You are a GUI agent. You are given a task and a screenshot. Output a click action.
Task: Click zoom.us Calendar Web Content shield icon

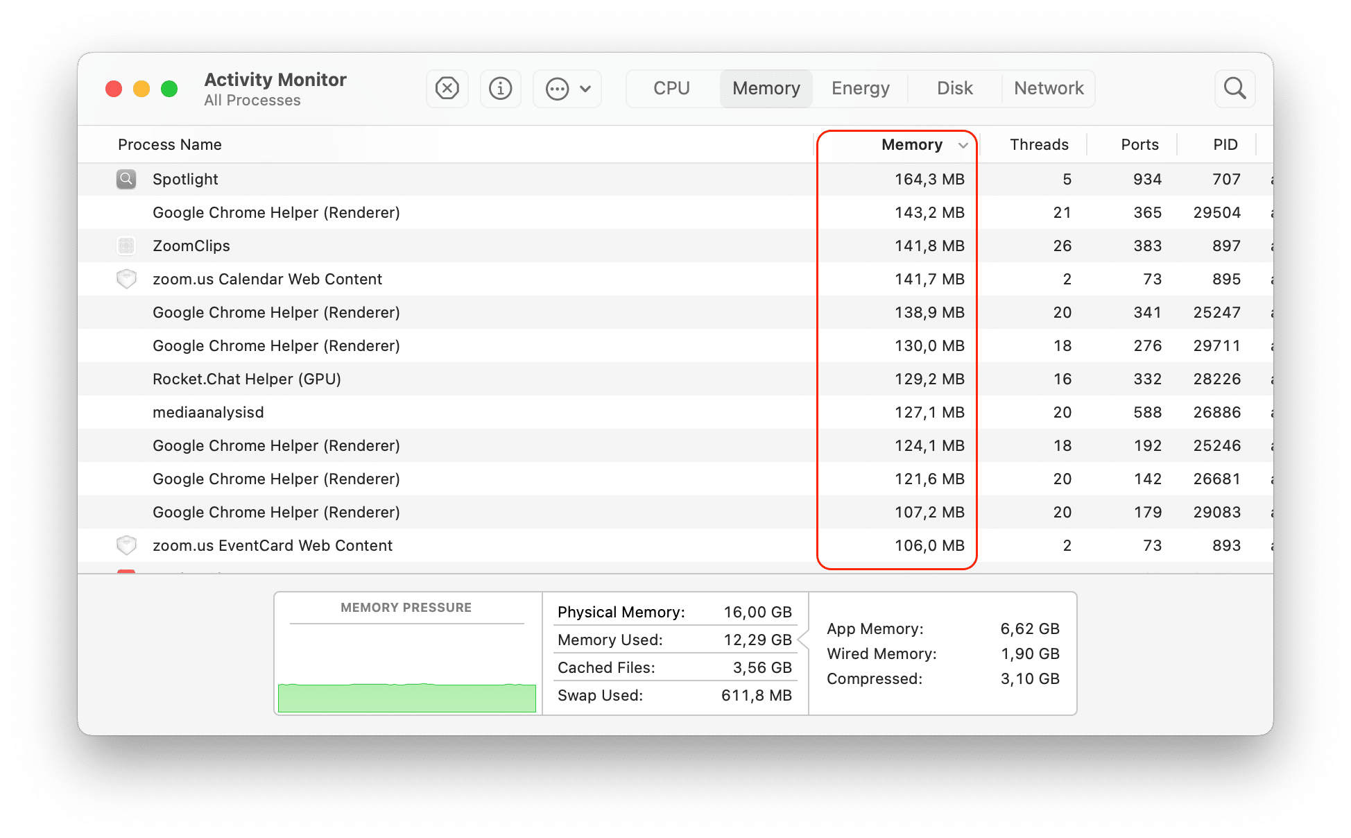click(126, 279)
